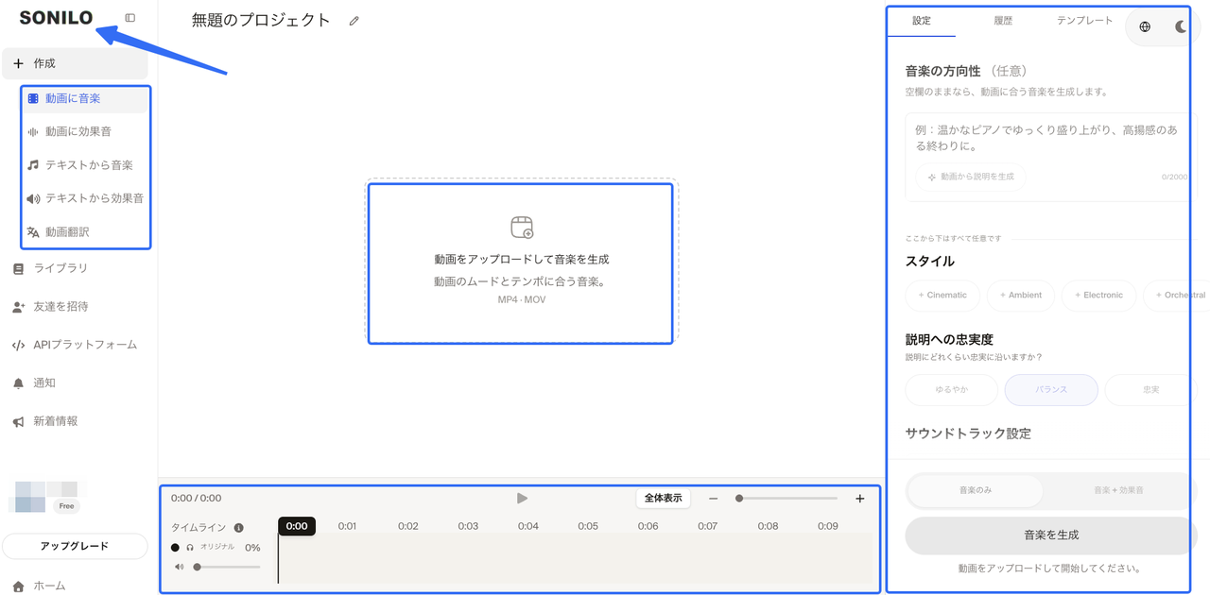Screen dimensions: 1210x595
Task: Click the アップグレード upgrade button
Action: point(75,546)
